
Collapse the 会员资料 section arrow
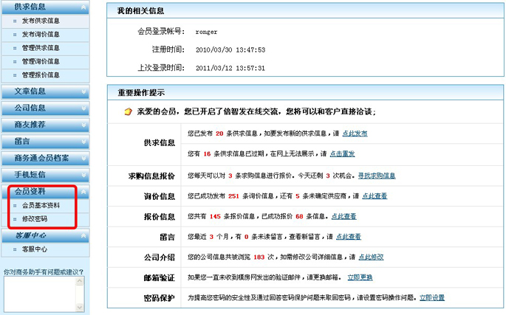83,191
